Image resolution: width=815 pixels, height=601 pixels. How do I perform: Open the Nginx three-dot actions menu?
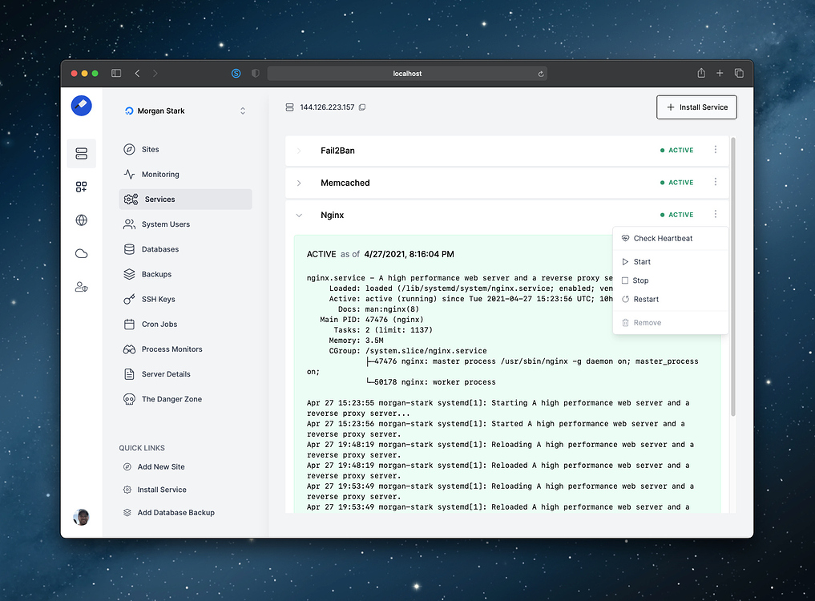(716, 214)
